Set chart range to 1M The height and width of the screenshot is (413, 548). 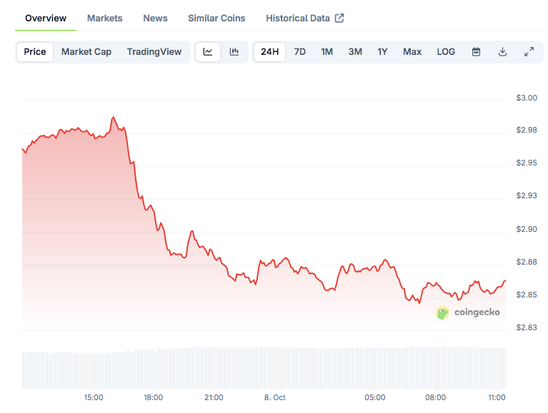click(327, 52)
